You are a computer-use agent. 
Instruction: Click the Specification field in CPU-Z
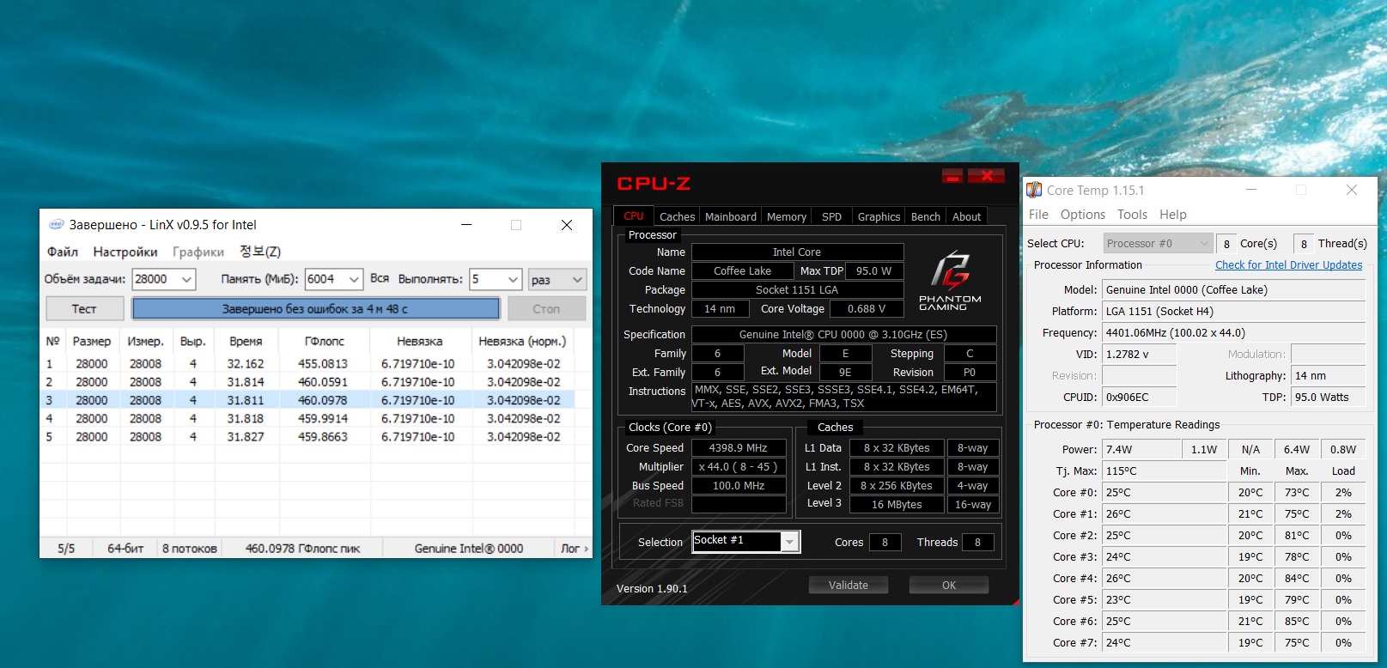pos(843,334)
